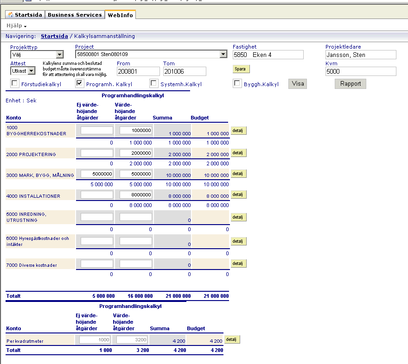Open detalj for 2000 Projektering
408x364 pixels.
(x=239, y=153)
